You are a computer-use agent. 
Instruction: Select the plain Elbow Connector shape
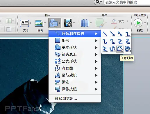point(128,34)
